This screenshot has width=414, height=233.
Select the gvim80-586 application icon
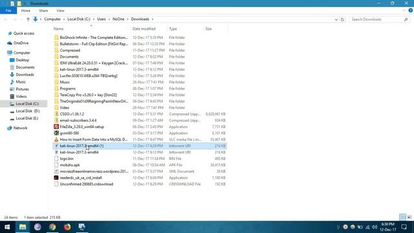(x=56, y=133)
